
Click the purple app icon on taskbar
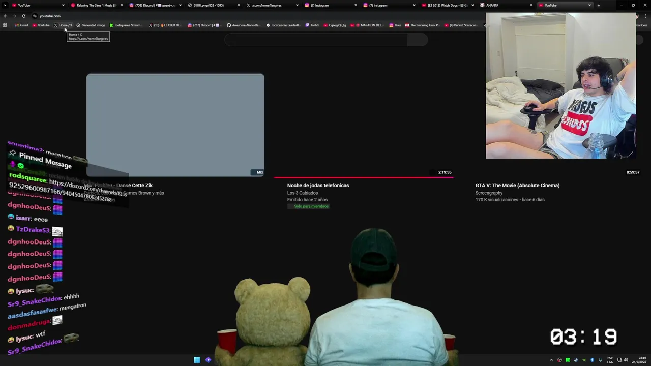point(208,360)
